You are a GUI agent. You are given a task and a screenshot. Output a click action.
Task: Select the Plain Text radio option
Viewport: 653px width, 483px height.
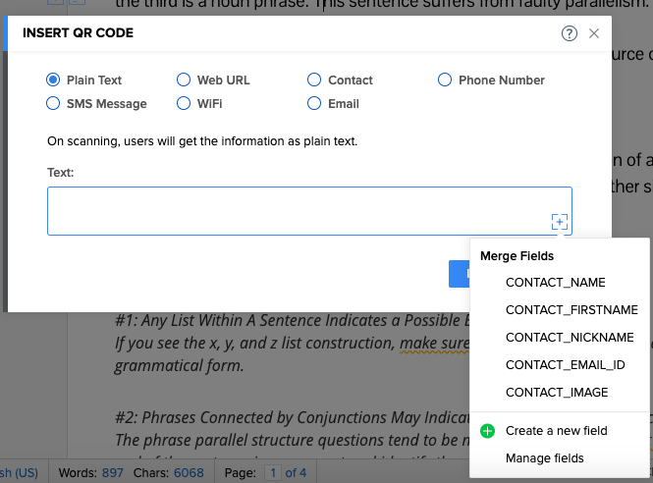coord(54,80)
